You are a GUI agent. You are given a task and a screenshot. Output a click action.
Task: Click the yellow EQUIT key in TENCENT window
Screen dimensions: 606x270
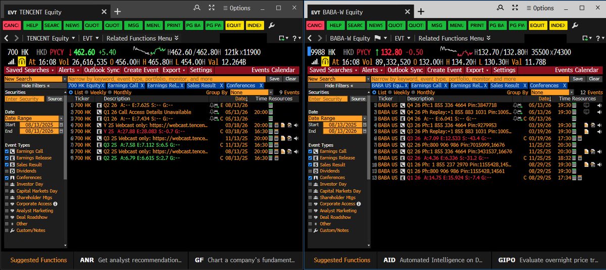point(234,25)
